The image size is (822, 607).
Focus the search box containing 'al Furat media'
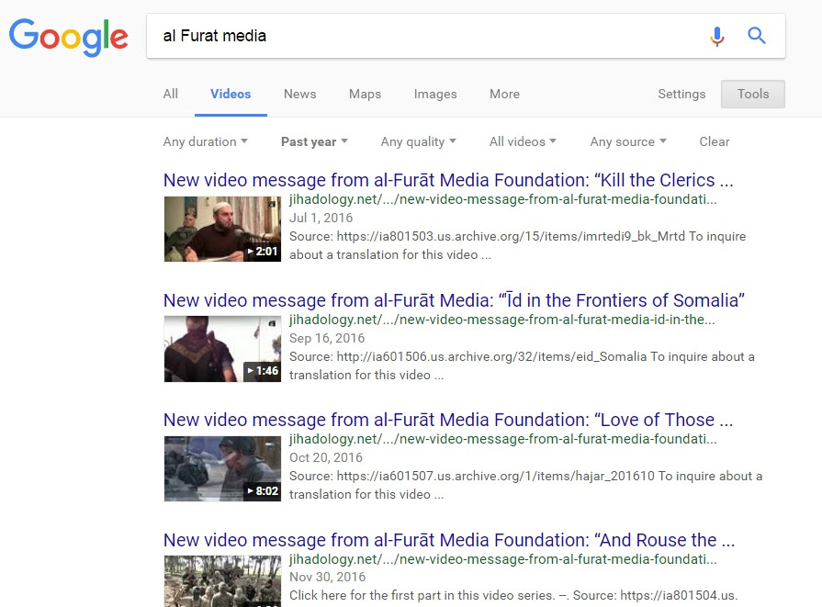pos(466,36)
